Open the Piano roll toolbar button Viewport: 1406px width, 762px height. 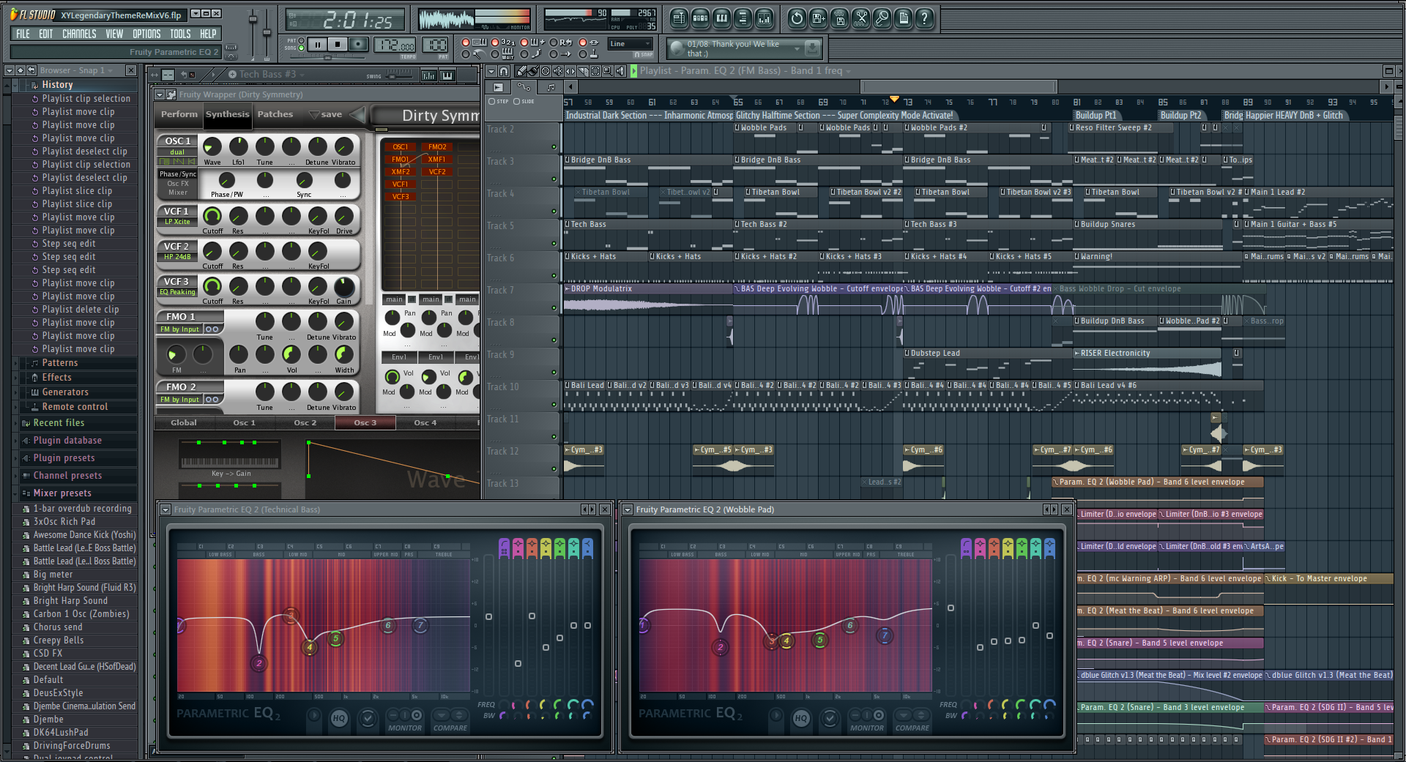pyautogui.click(x=721, y=18)
